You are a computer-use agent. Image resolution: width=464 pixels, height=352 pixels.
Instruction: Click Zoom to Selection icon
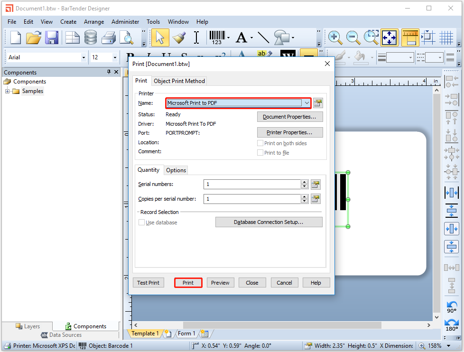click(x=371, y=37)
